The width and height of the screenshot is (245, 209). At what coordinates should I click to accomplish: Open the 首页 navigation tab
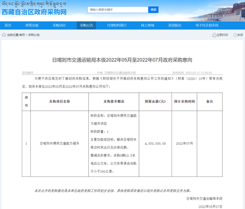(x=8, y=25)
